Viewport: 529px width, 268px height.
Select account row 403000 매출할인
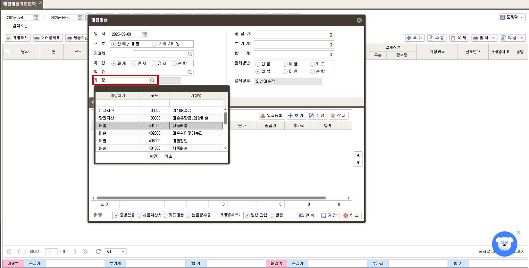coord(159,141)
